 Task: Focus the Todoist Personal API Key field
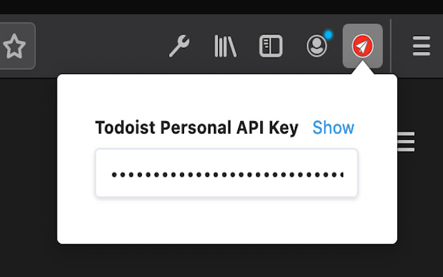pos(226,173)
